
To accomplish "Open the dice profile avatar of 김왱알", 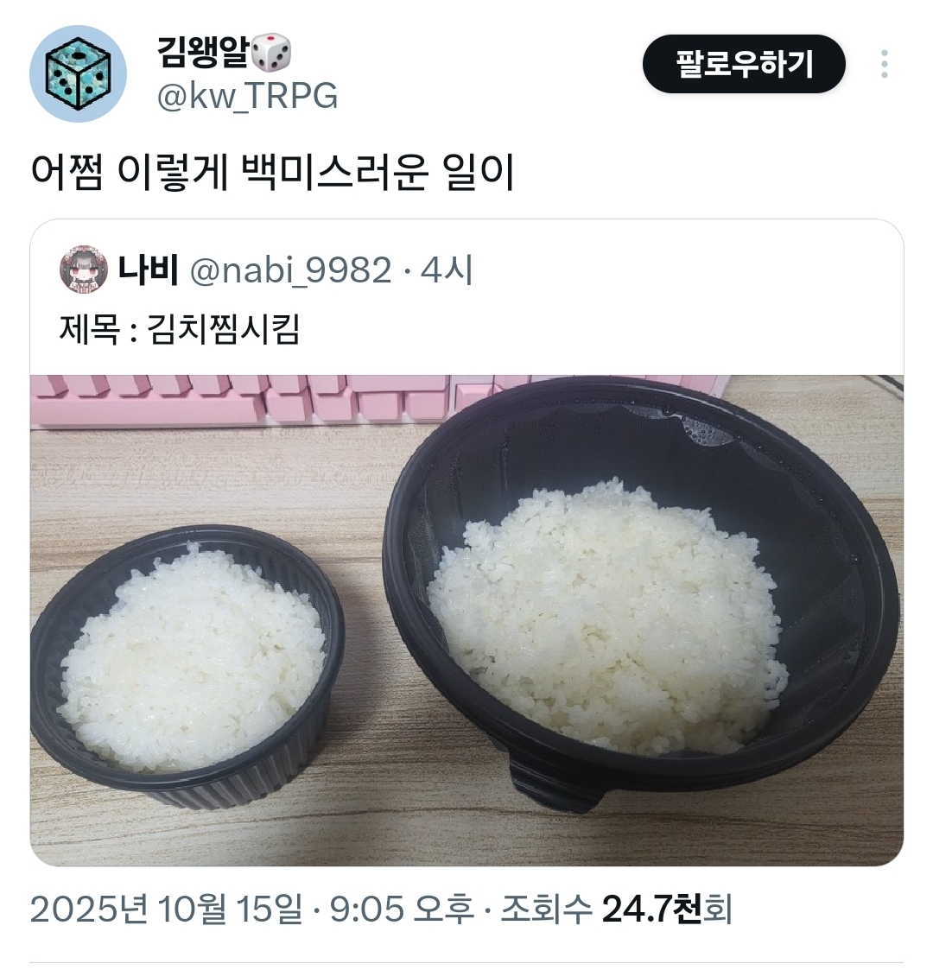I will 78,73.
